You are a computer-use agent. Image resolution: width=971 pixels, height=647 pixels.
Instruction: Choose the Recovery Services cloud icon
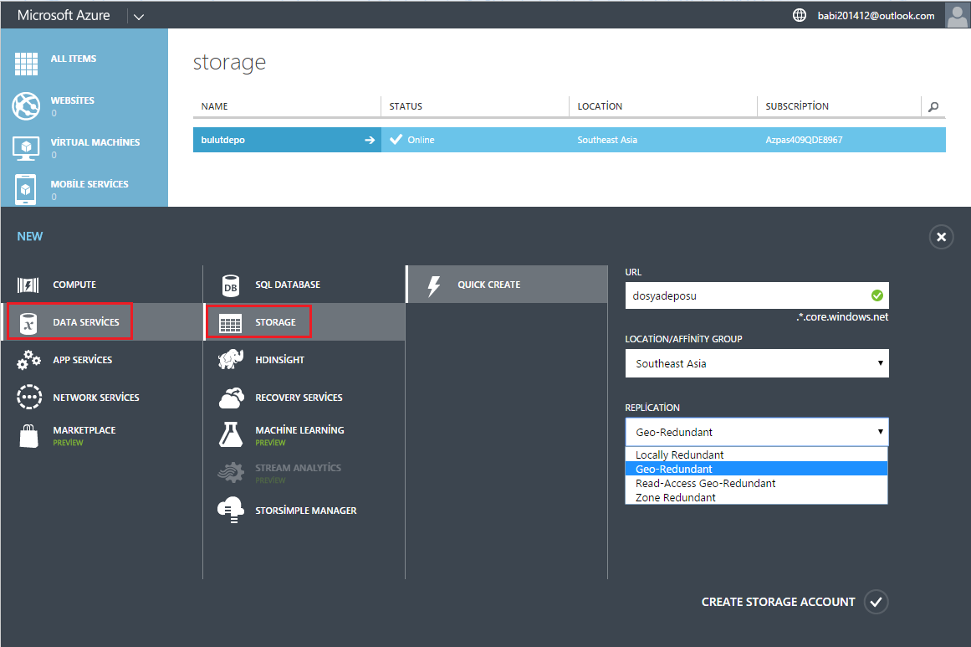pyautogui.click(x=231, y=398)
